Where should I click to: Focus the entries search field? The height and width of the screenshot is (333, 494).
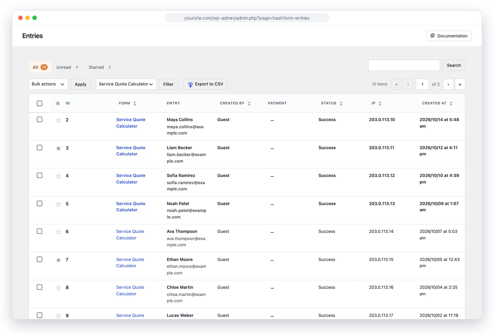coord(404,65)
